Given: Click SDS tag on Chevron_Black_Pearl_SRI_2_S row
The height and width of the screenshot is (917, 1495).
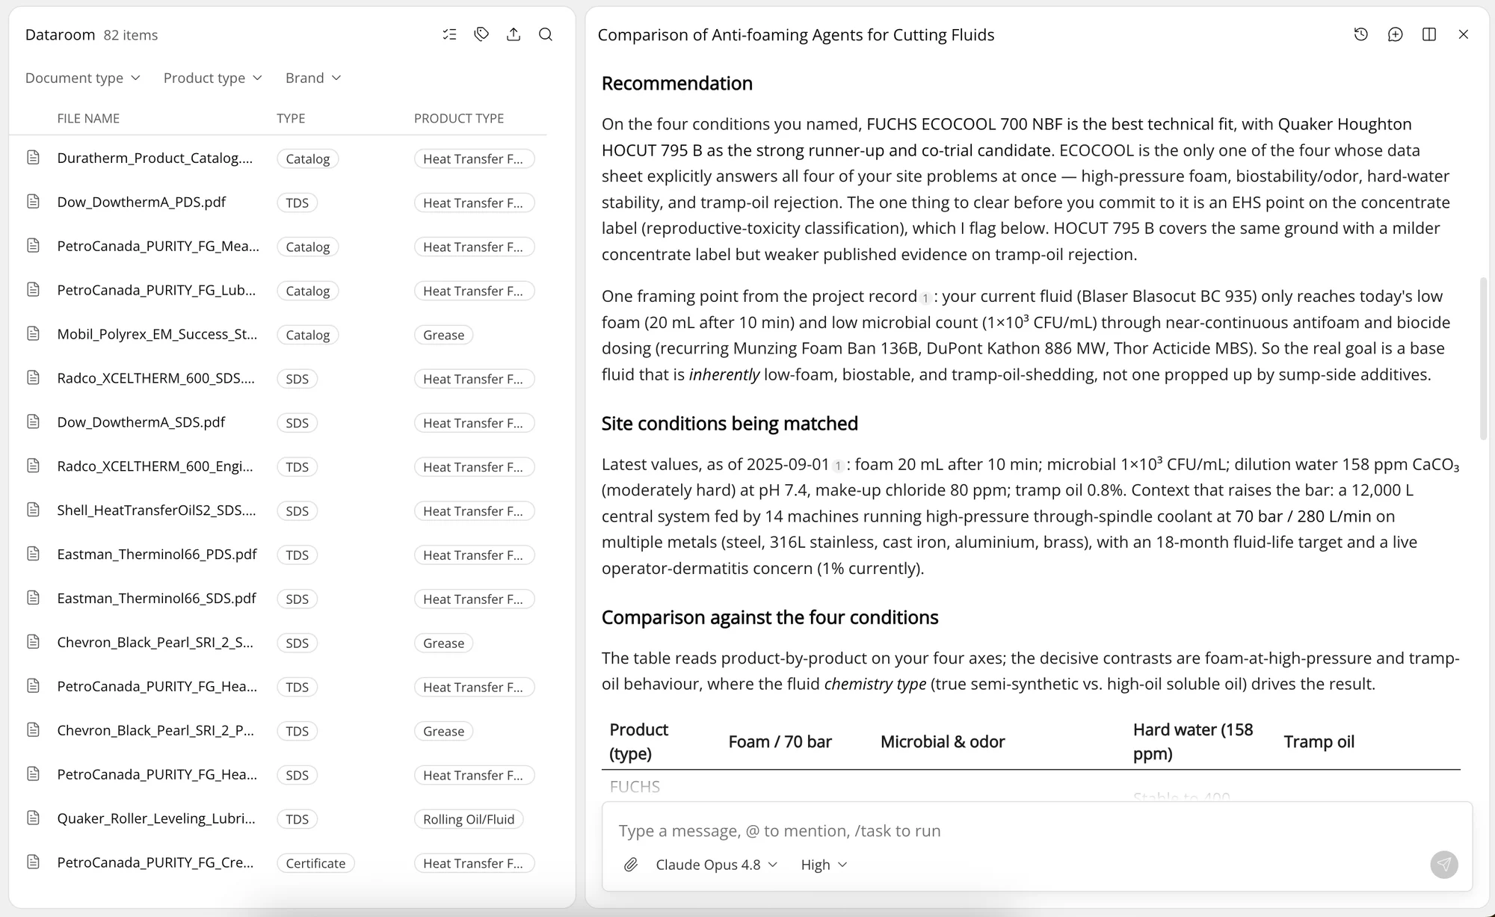Looking at the screenshot, I should coord(297,643).
